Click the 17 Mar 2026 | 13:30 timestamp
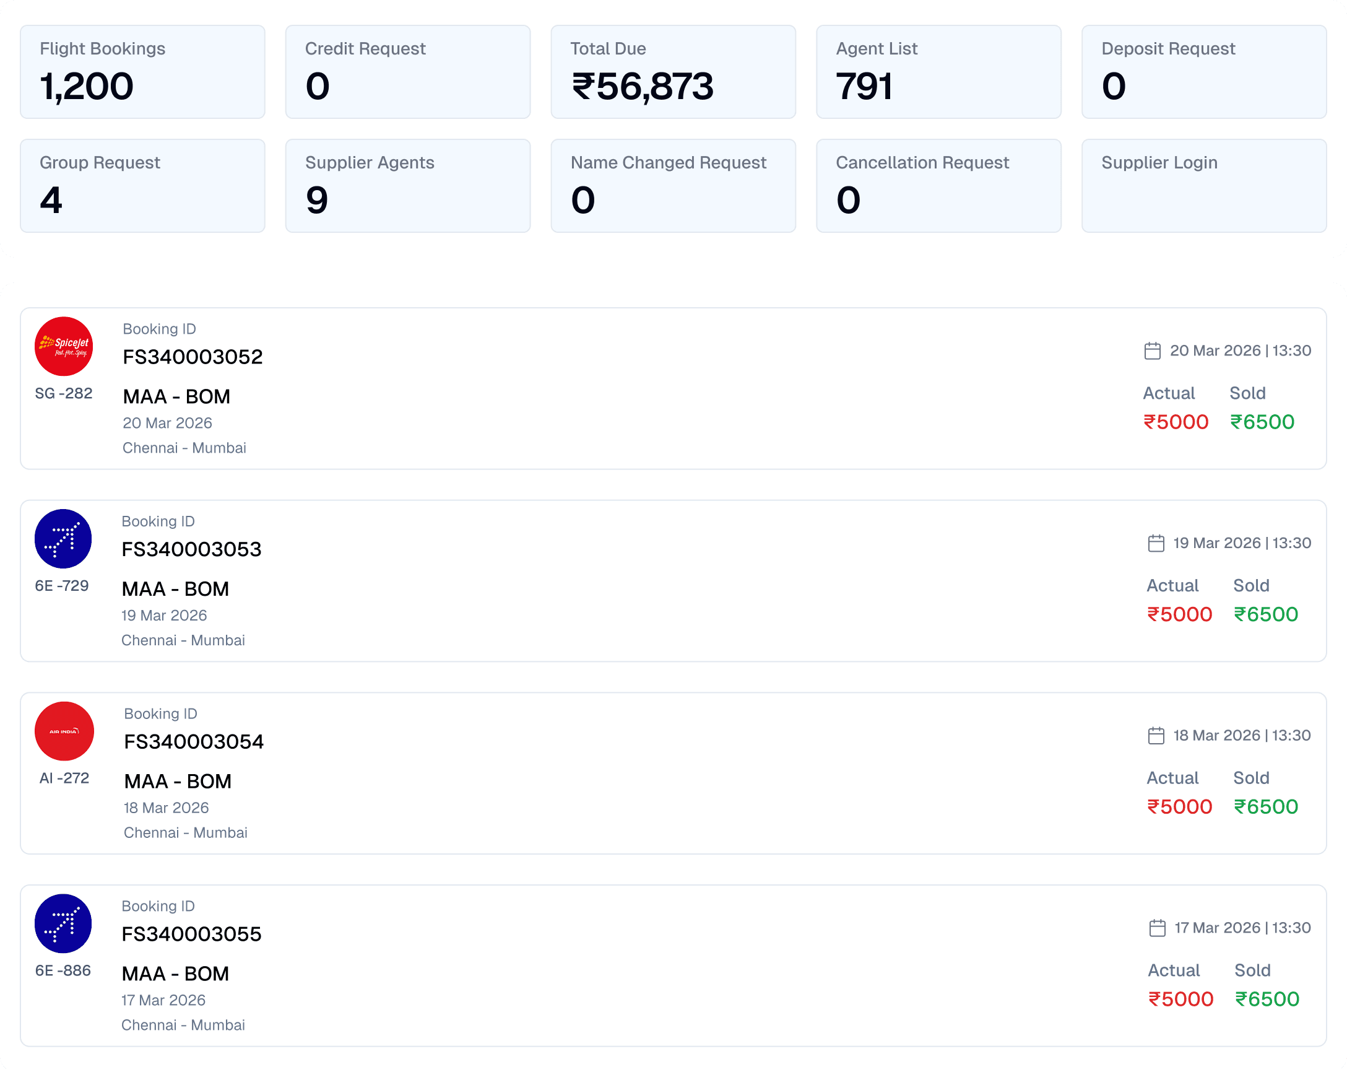The image size is (1347, 1072). point(1243,928)
